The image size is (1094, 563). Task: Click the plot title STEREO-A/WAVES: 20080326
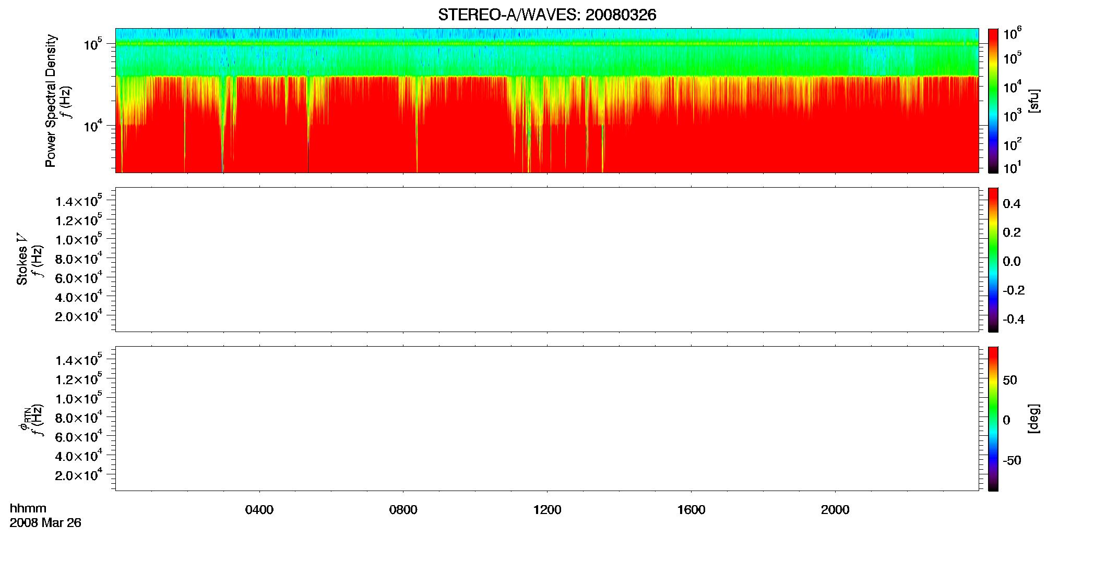(547, 15)
